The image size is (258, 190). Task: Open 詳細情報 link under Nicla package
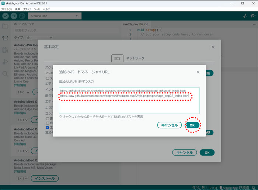pos(20,171)
